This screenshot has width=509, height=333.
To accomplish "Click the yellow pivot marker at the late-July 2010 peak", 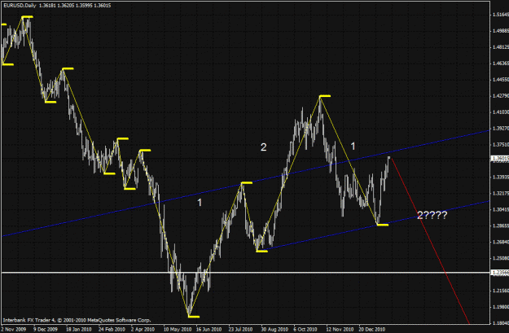I will pyautogui.click(x=247, y=183).
